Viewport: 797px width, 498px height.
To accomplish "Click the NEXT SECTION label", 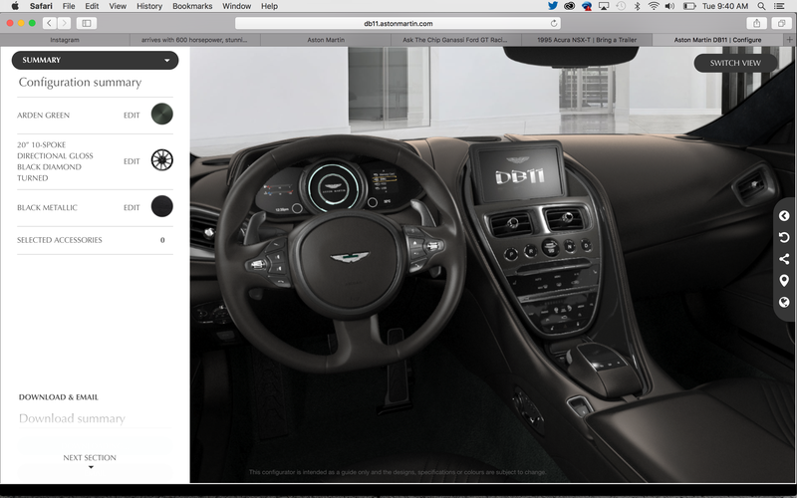I will pyautogui.click(x=90, y=458).
